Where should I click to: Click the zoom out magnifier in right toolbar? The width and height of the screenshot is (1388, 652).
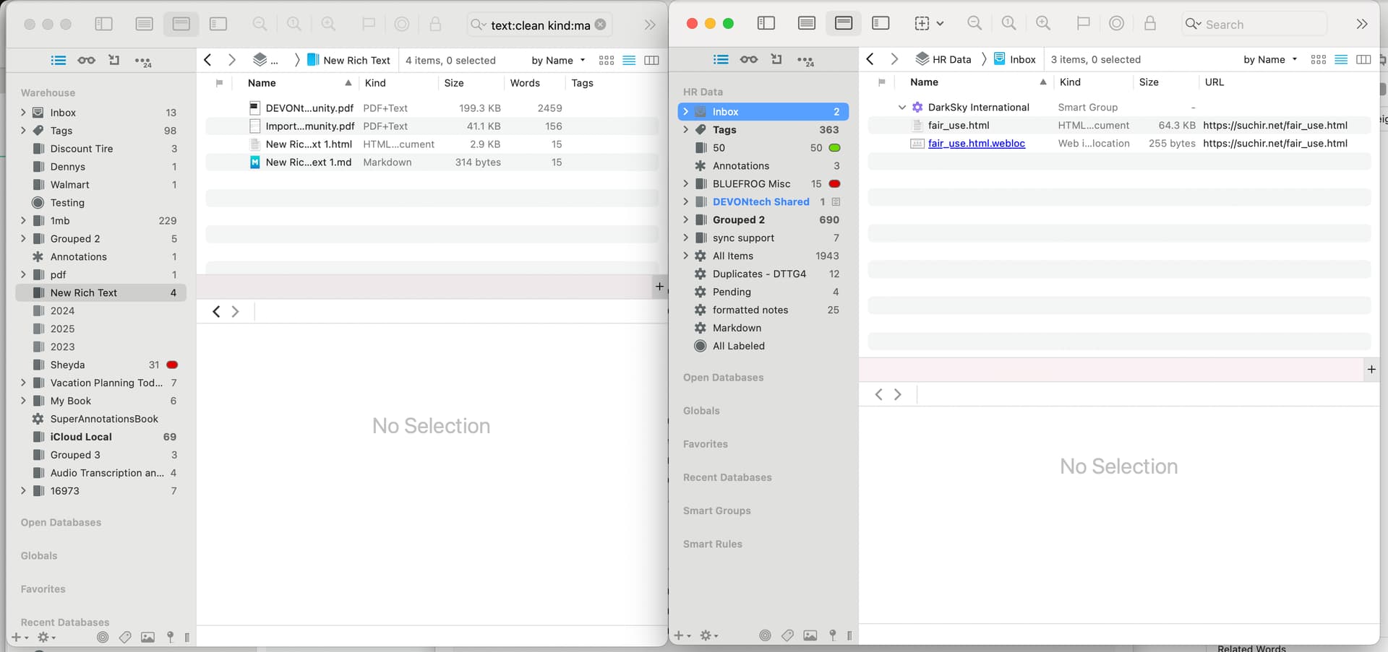click(x=974, y=24)
